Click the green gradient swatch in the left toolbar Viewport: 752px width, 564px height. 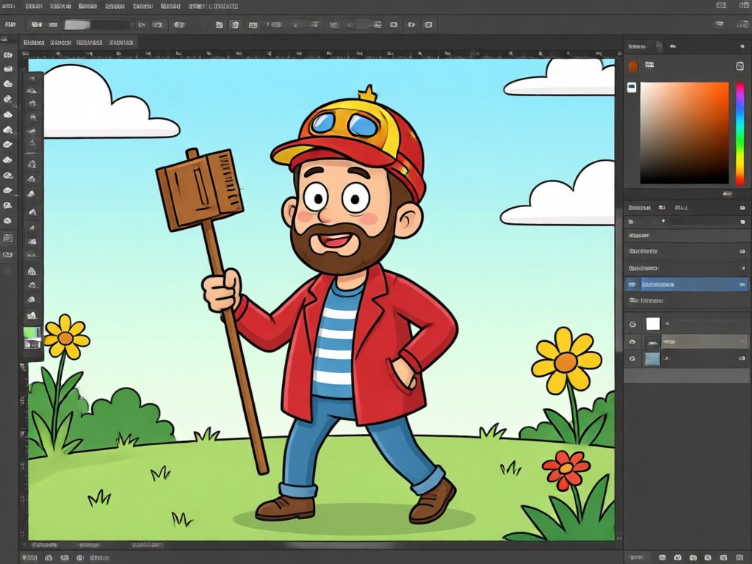click(x=32, y=332)
